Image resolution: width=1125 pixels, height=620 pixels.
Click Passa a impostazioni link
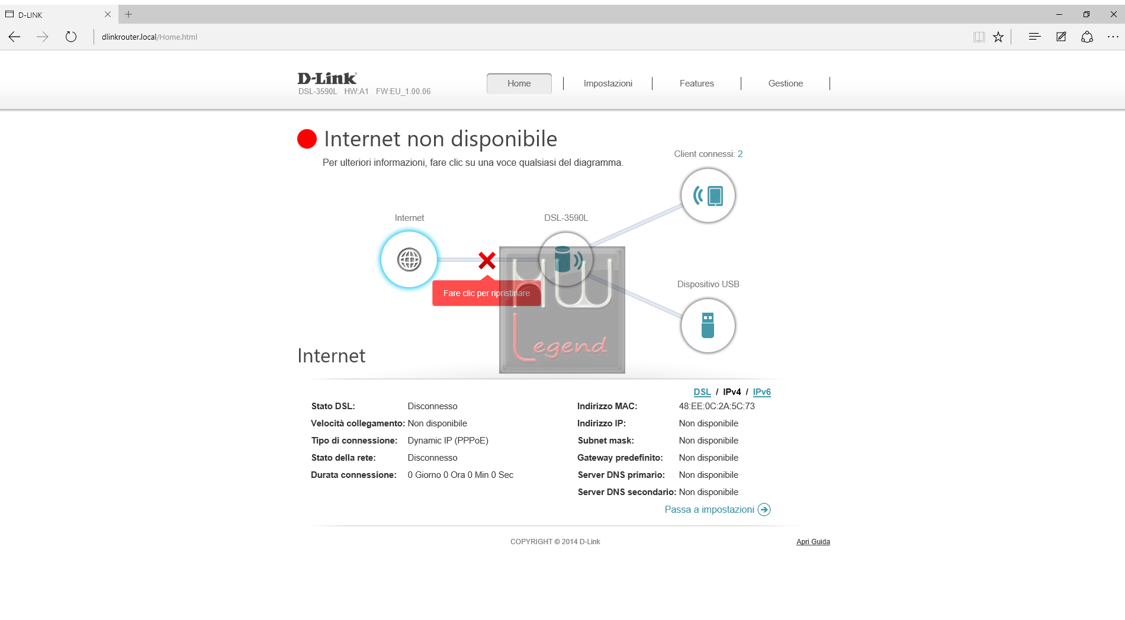(x=709, y=510)
